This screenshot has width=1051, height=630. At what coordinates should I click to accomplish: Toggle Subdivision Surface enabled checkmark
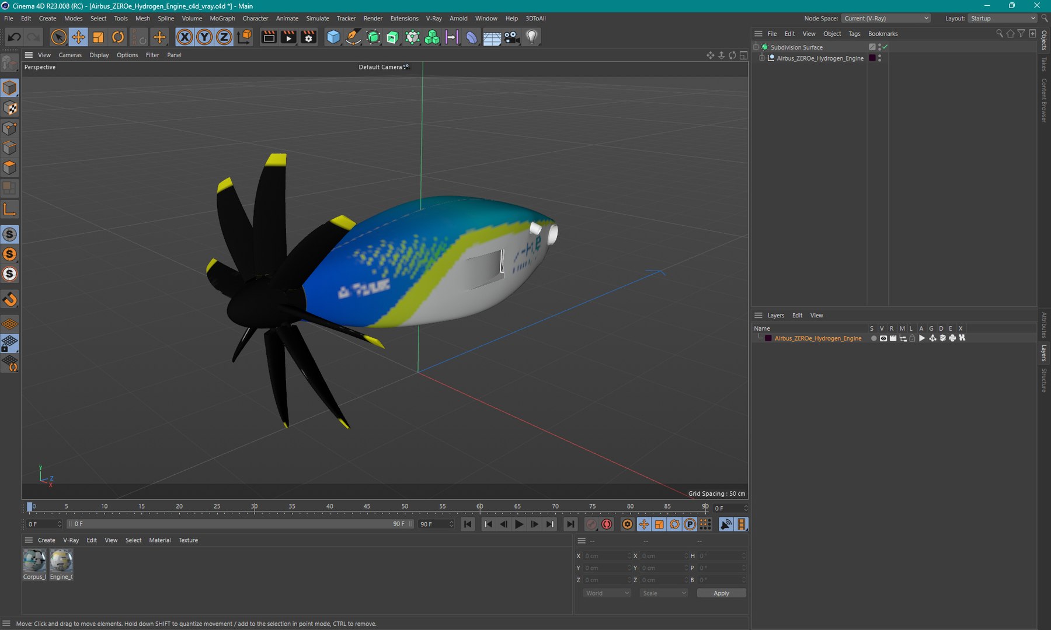point(885,47)
